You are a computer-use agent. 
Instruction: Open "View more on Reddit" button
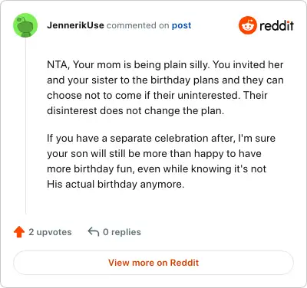point(153,263)
